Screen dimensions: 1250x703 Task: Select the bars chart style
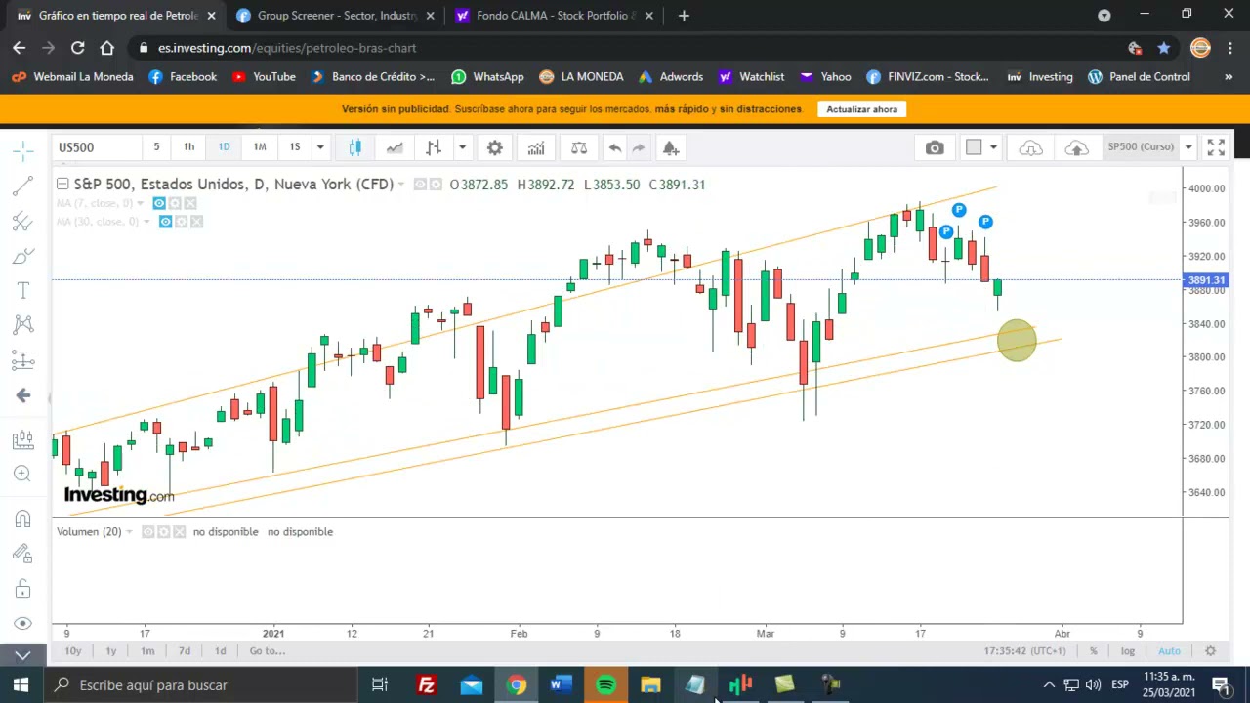[434, 147]
